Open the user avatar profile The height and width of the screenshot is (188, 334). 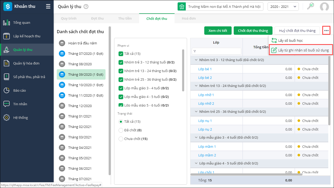tap(324, 7)
